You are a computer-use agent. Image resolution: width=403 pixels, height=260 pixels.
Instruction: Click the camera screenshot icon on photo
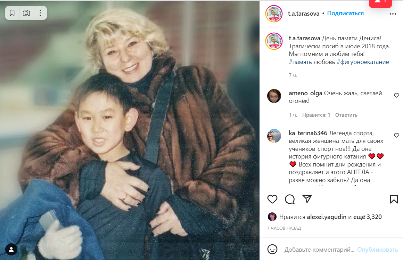point(26,13)
